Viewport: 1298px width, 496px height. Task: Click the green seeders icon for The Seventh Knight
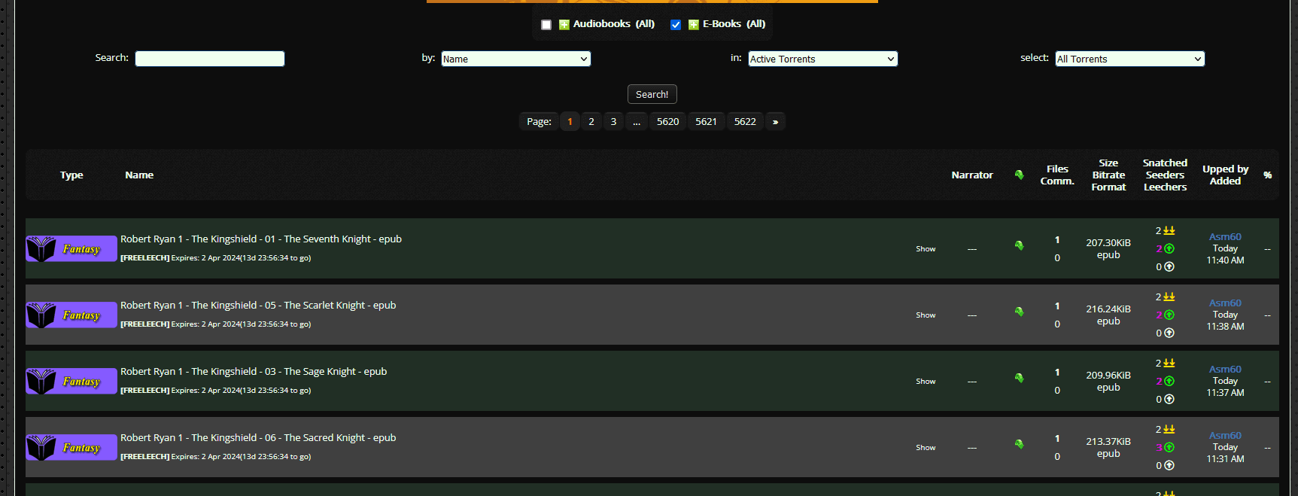click(1169, 249)
